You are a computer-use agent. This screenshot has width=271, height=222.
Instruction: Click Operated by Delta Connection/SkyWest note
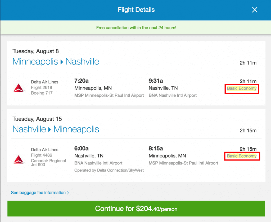109,170
